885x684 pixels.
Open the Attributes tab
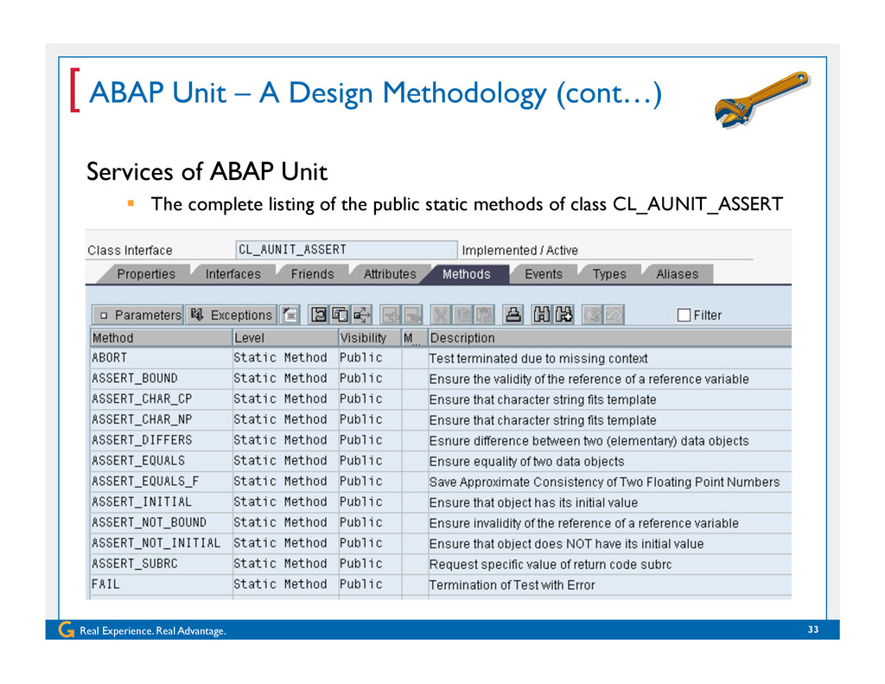point(390,274)
